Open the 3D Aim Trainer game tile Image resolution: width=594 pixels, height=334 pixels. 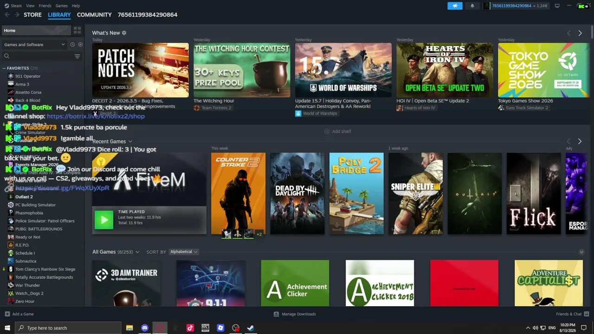[126, 283]
